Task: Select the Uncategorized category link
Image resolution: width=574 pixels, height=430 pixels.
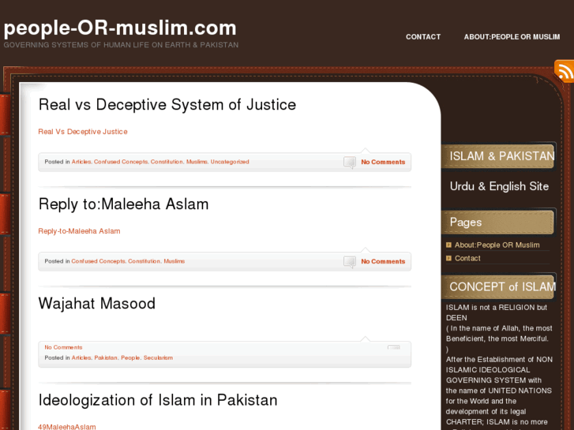Action: (x=230, y=162)
